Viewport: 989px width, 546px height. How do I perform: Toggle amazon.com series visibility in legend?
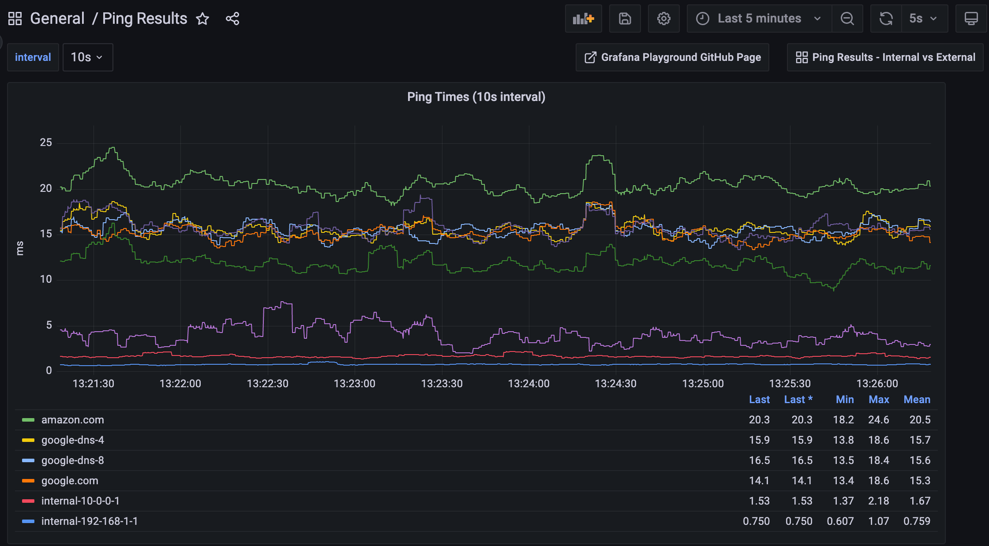pyautogui.click(x=72, y=420)
